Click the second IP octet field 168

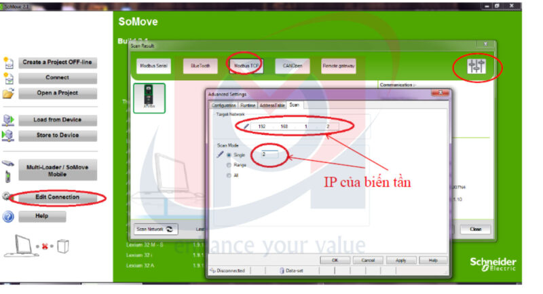coord(284,126)
